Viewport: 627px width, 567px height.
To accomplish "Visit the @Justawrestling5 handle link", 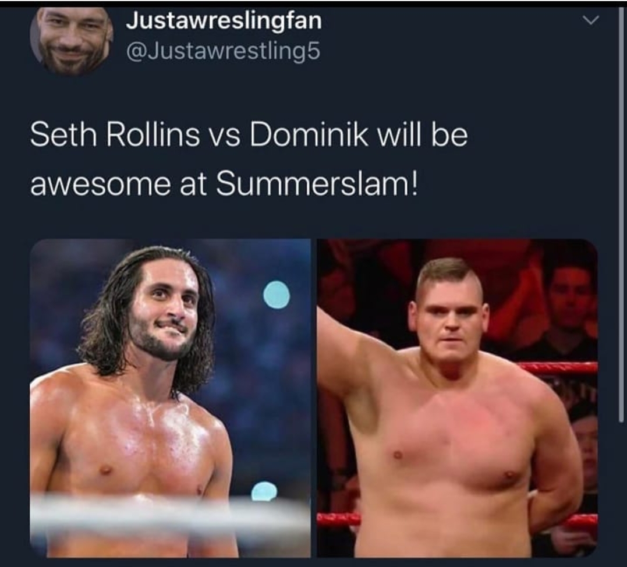I will 223,51.
